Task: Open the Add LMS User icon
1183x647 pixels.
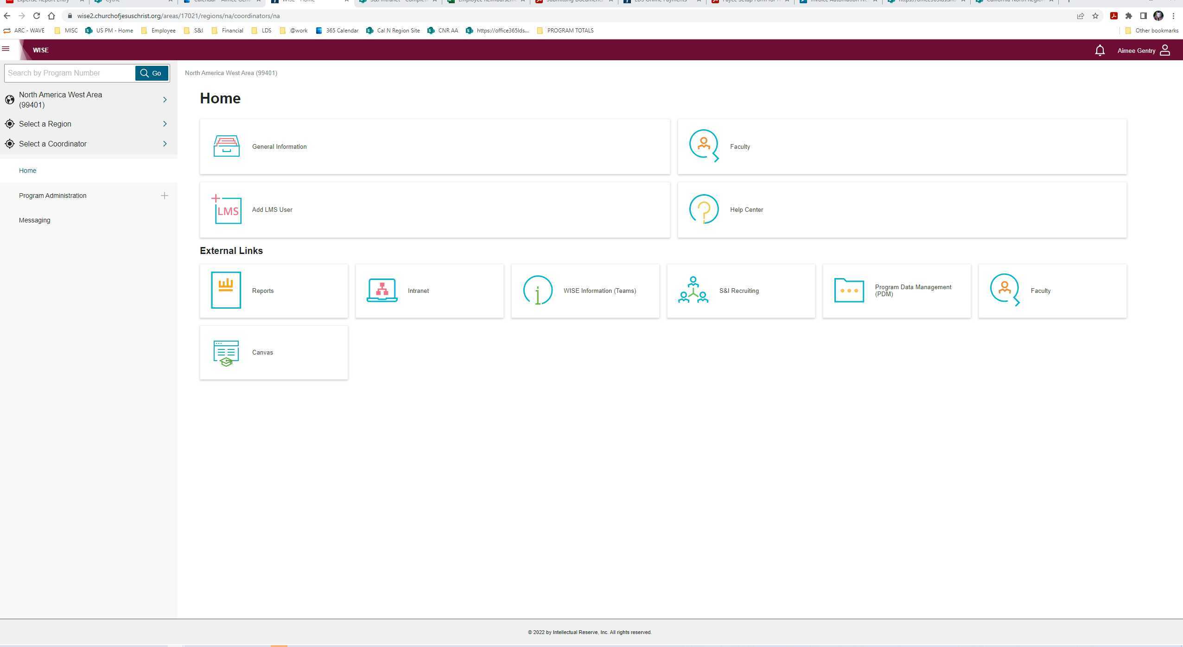Action: point(226,209)
